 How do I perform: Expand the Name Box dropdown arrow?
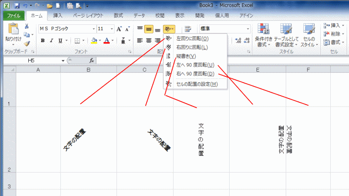click(x=63, y=61)
